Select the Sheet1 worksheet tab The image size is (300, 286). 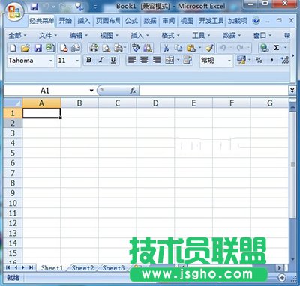pyautogui.click(x=52, y=268)
